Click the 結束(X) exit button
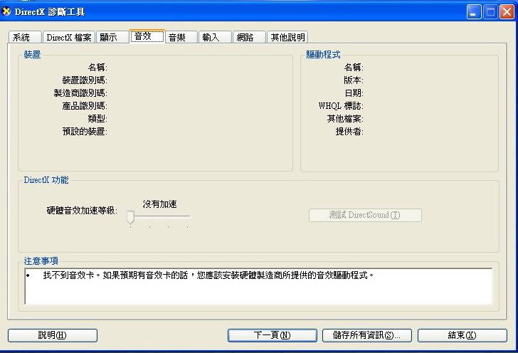 tap(462, 335)
